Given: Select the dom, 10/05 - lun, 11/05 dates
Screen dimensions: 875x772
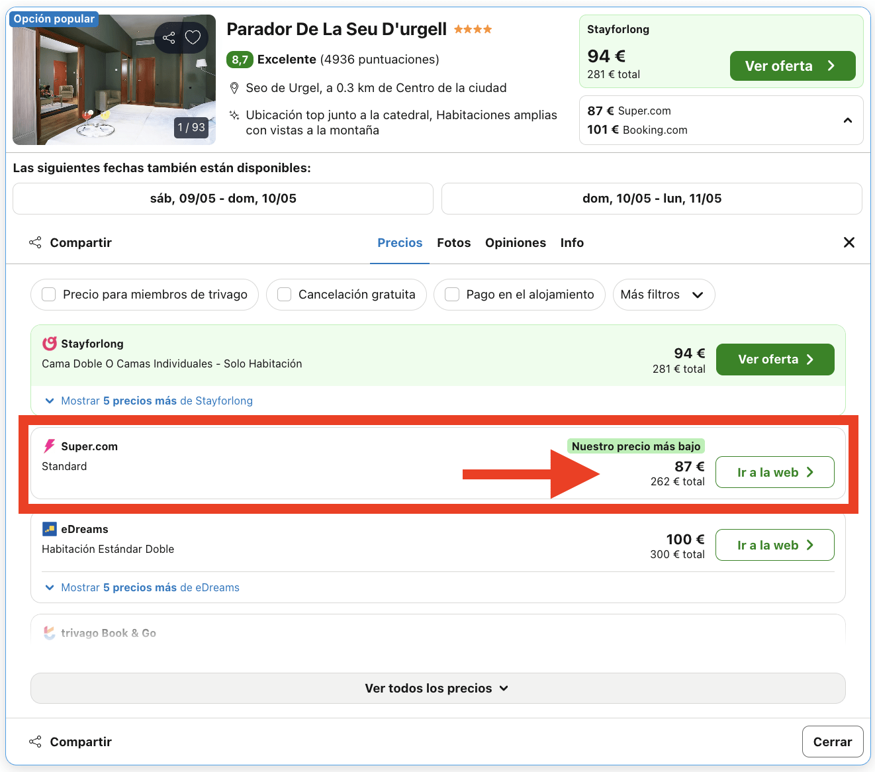Looking at the screenshot, I should (651, 199).
